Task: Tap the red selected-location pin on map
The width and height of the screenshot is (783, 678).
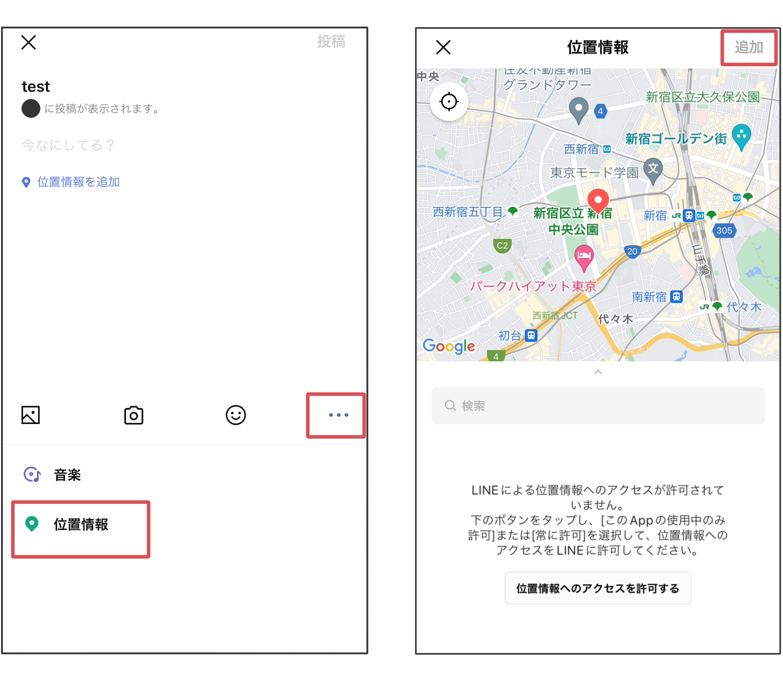Action: tap(598, 201)
